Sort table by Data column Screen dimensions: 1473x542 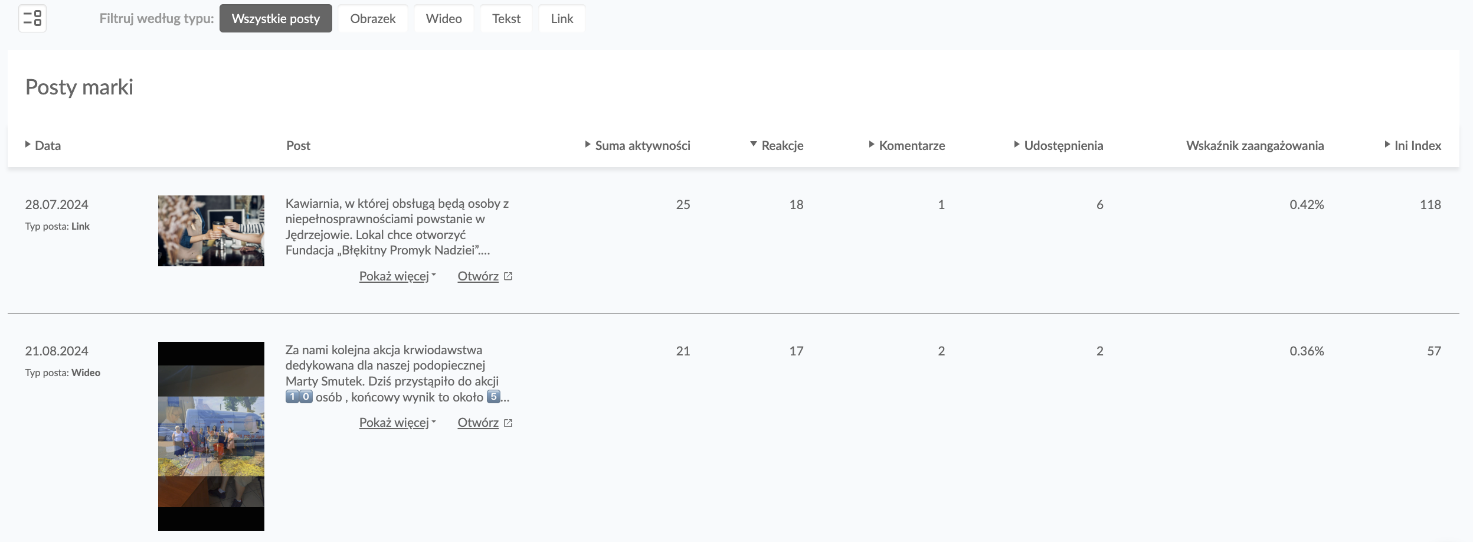[43, 145]
